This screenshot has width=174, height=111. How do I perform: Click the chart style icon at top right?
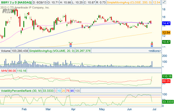pyautogui.click(x=164, y=2)
